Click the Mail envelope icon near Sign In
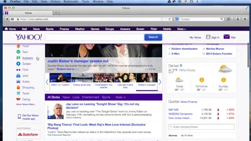 click(227, 37)
